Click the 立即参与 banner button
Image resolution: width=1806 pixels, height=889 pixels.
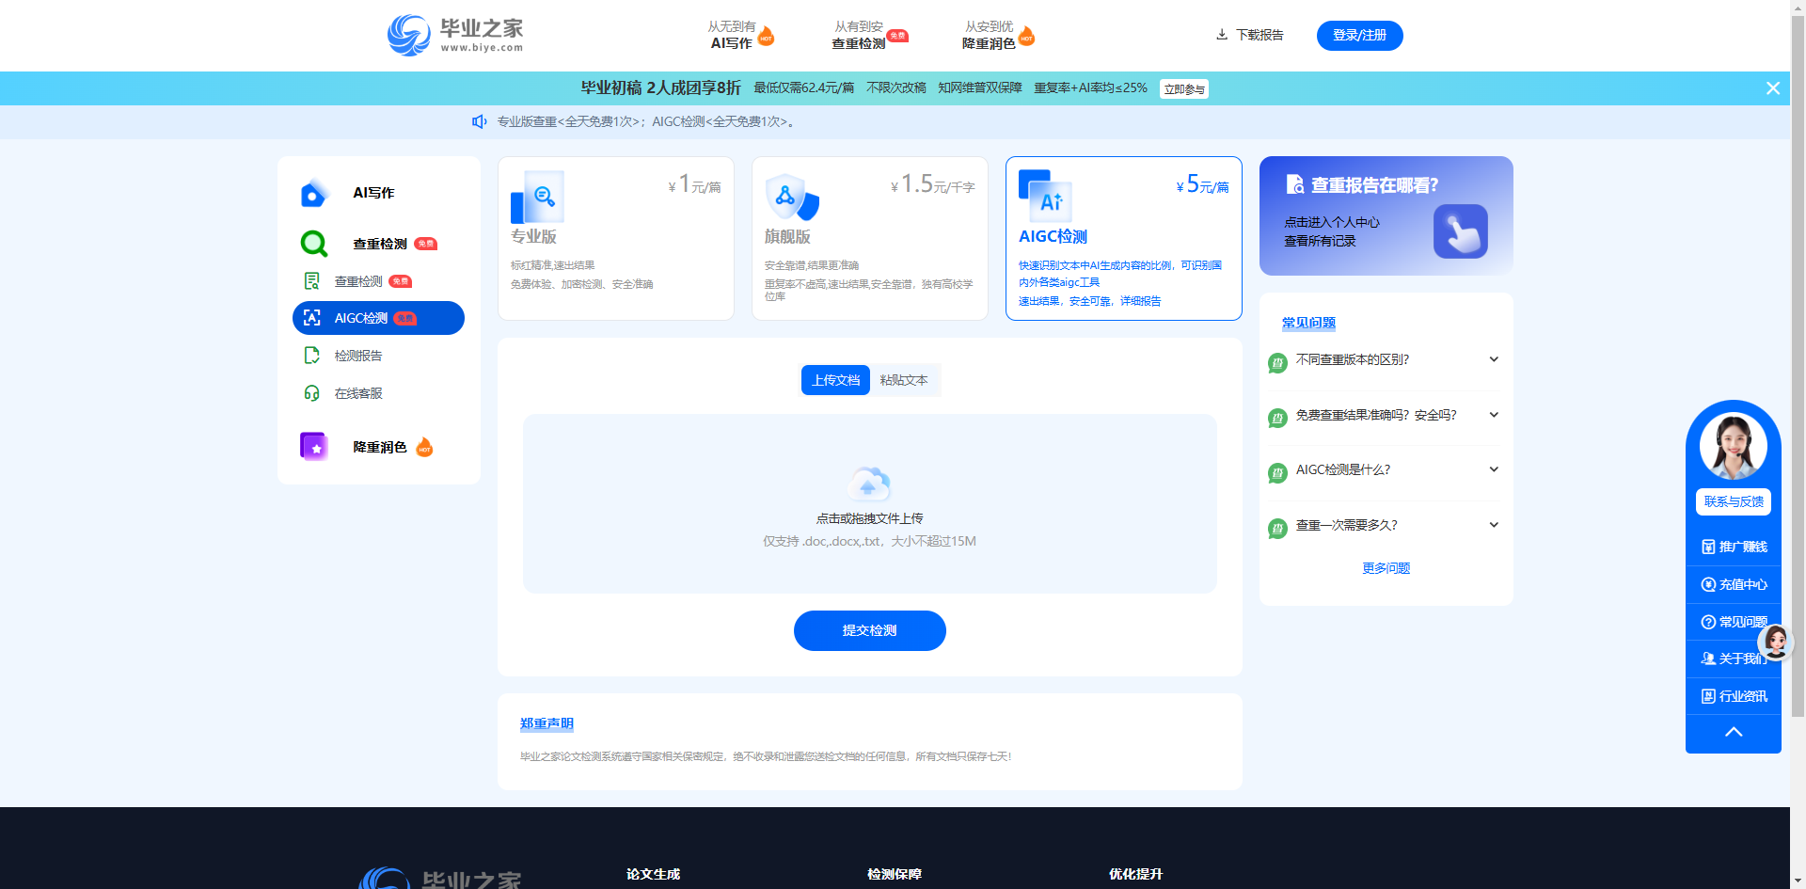(x=1184, y=88)
